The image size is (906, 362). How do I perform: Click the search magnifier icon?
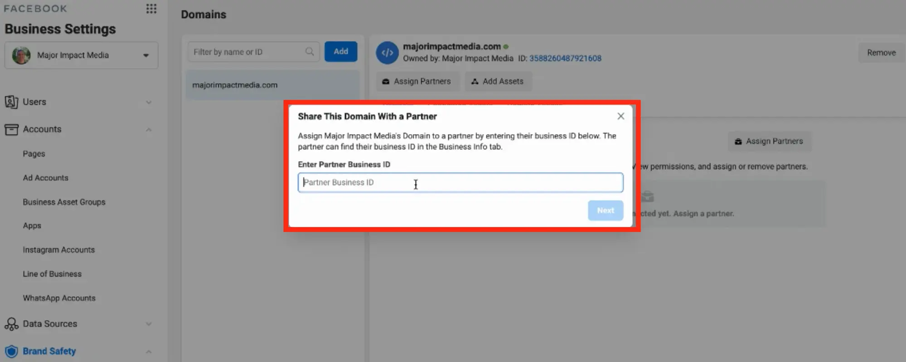[310, 52]
